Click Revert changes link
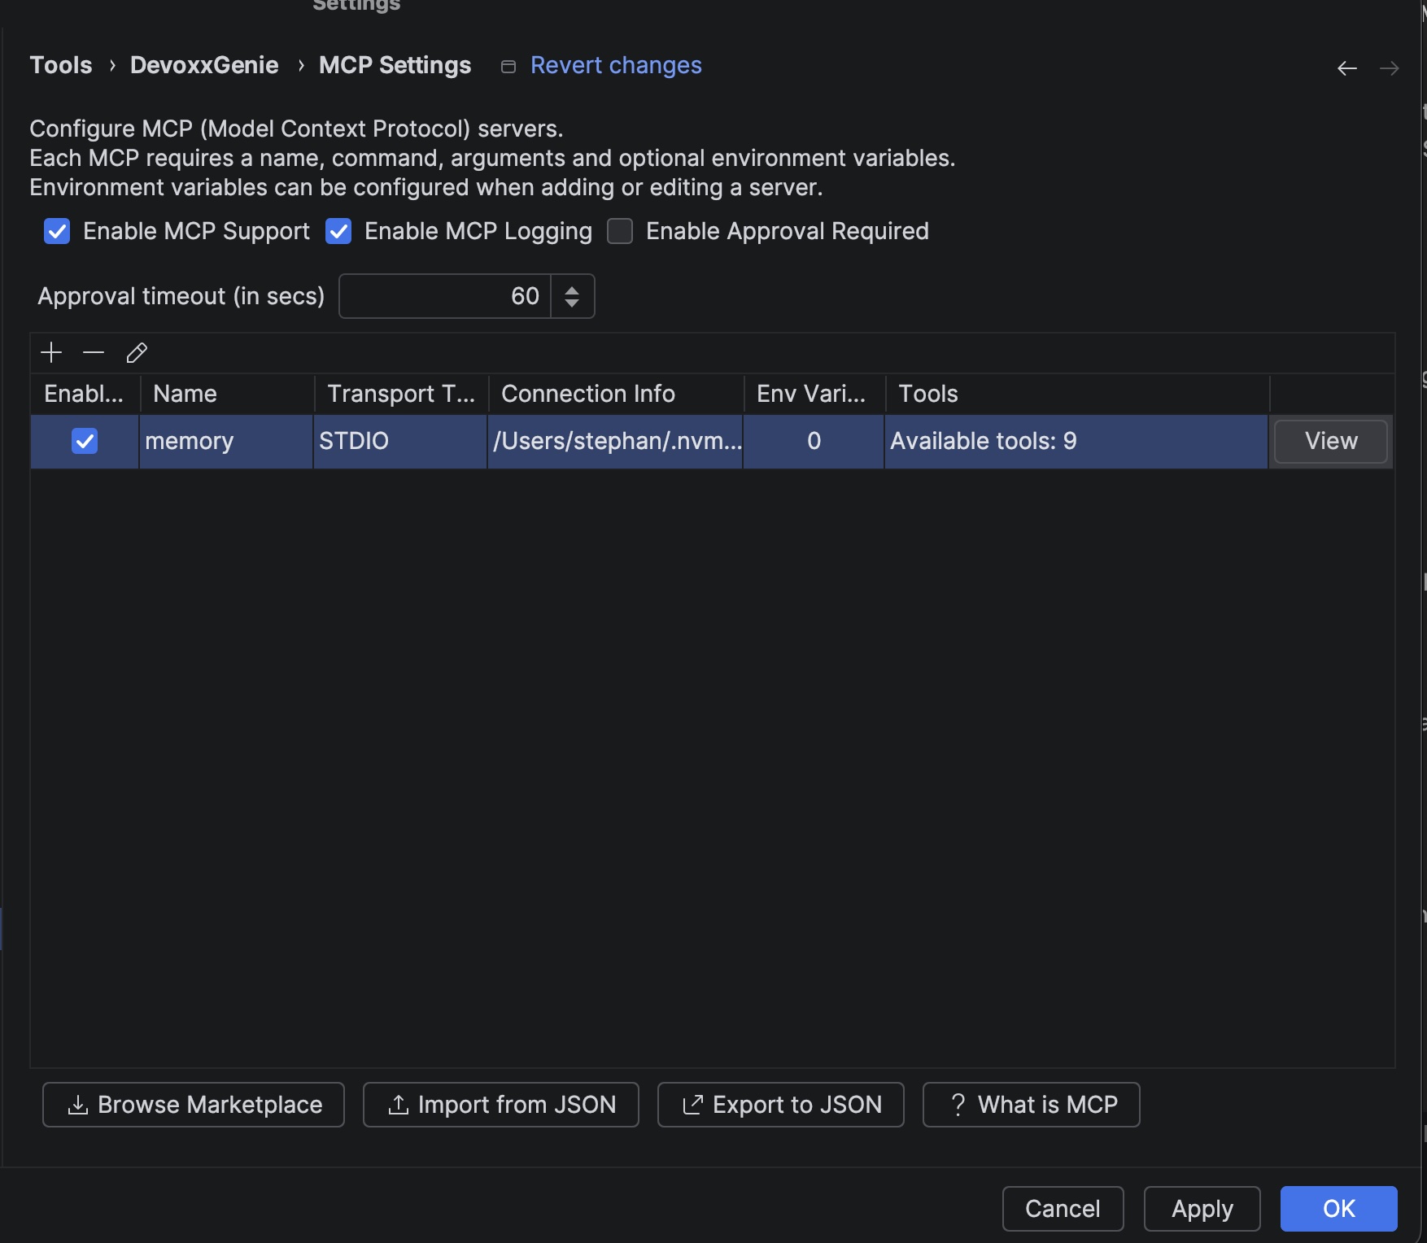 coord(616,65)
